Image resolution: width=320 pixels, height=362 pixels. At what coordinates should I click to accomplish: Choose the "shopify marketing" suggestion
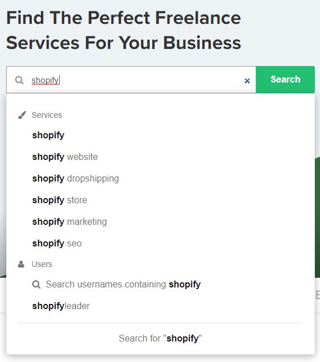click(69, 222)
